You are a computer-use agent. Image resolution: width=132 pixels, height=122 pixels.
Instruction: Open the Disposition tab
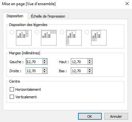(15, 16)
